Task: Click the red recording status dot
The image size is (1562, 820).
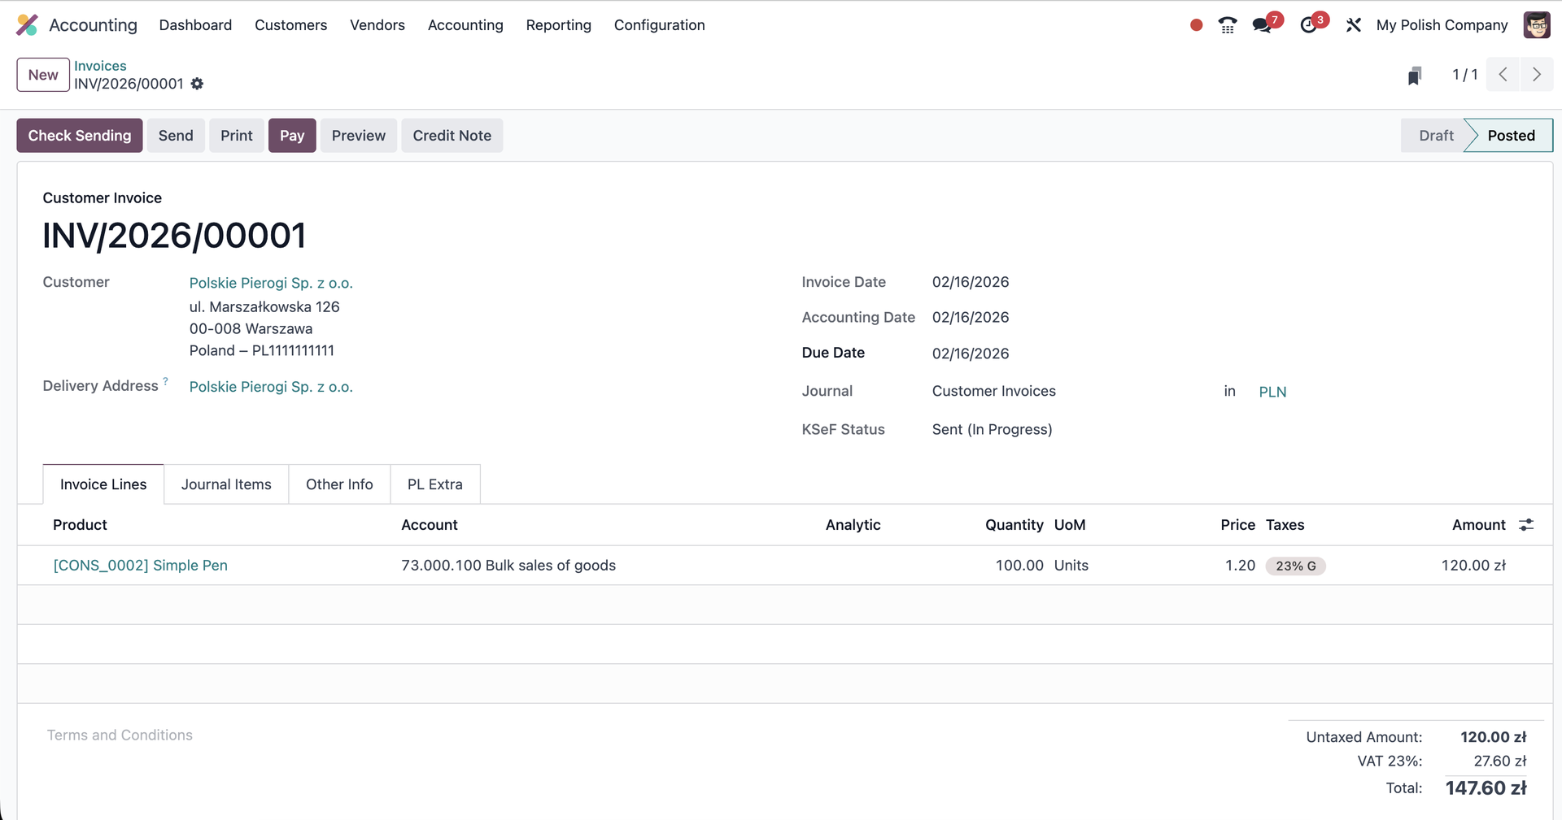Action: (1196, 25)
